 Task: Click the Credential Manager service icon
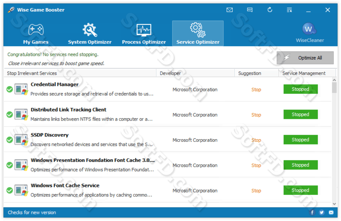[21, 89]
